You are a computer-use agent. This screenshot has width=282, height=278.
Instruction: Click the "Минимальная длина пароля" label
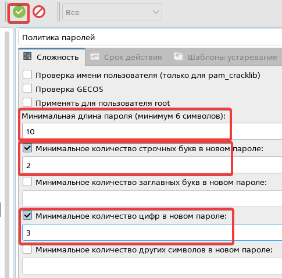124,116
